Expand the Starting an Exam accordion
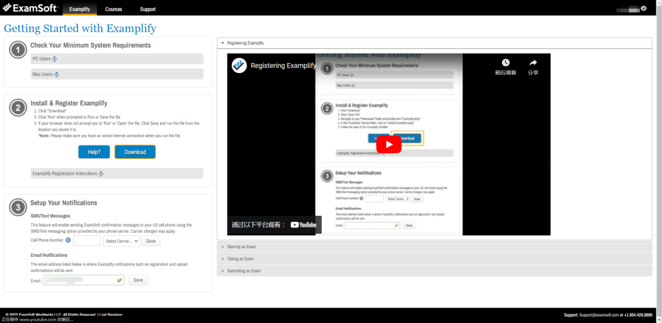 (x=435, y=246)
